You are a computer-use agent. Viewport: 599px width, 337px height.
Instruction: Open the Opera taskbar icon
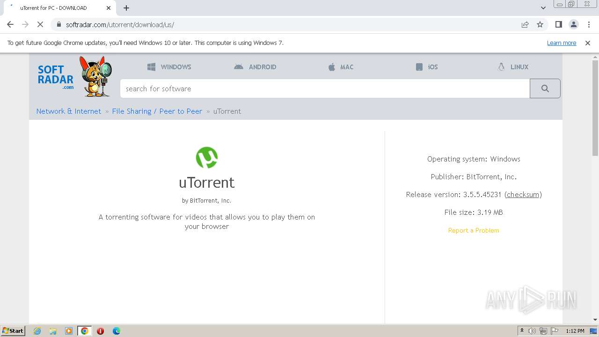pos(100,331)
